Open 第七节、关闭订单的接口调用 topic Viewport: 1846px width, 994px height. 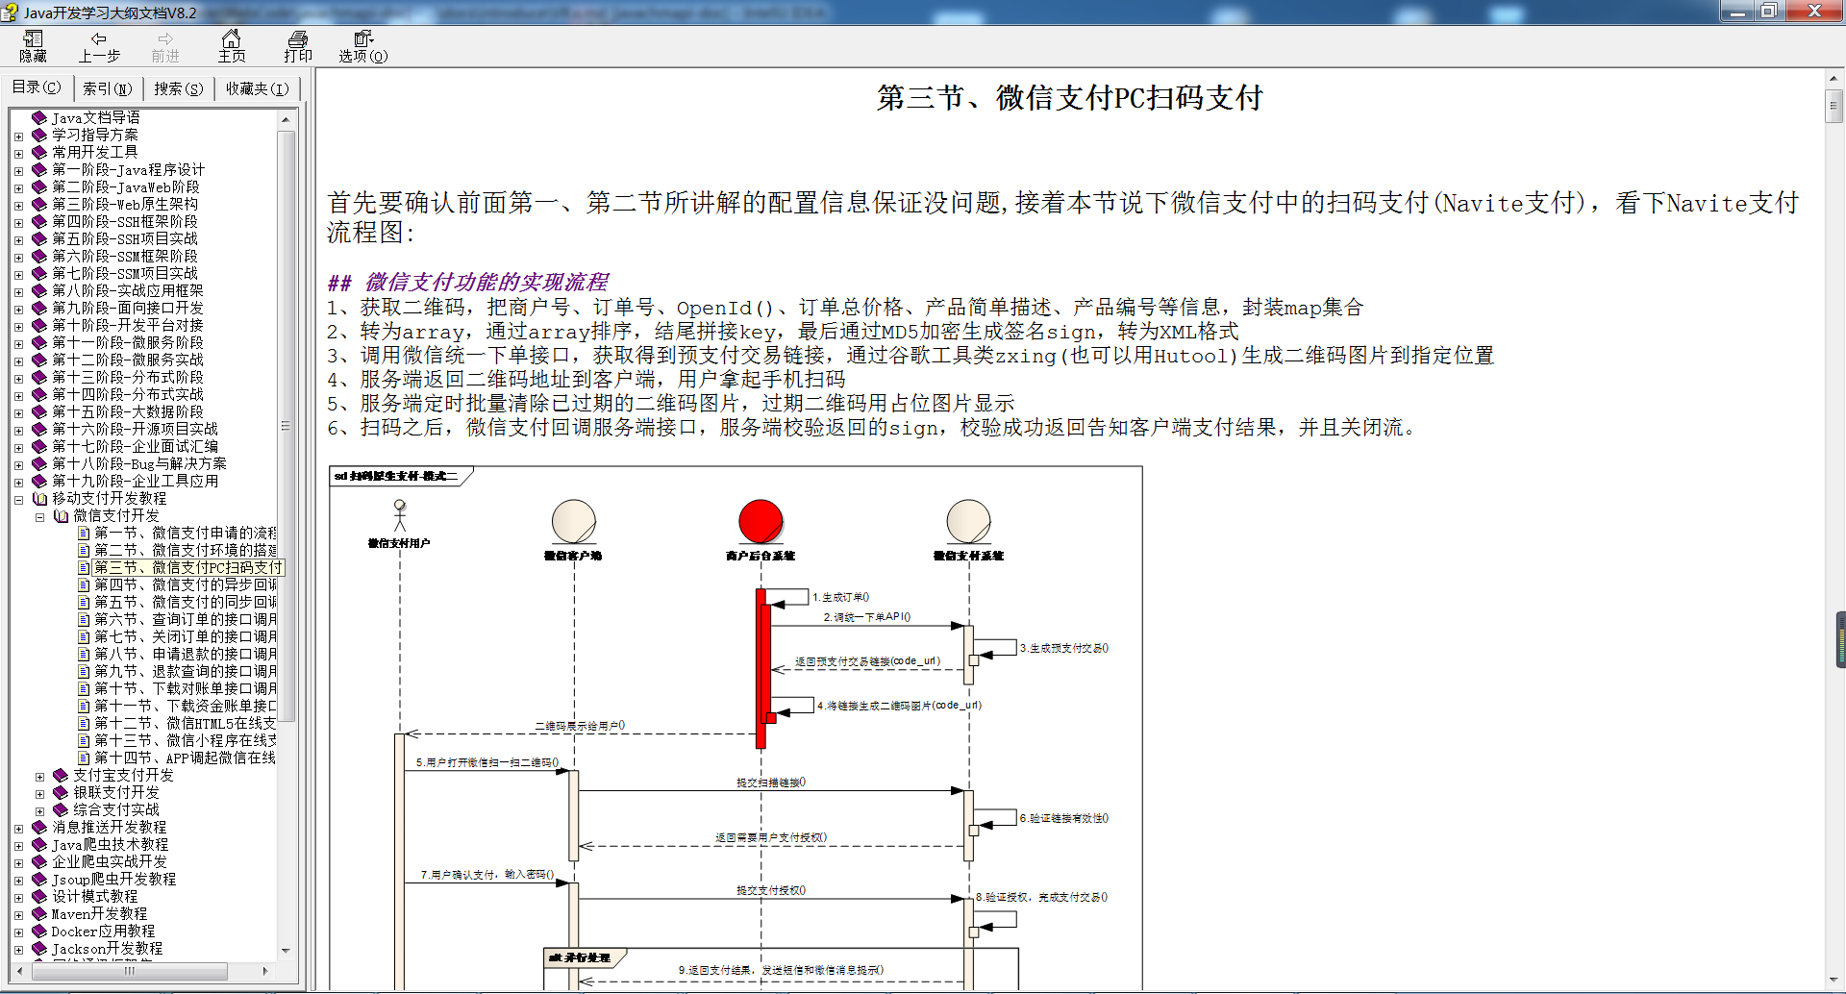tap(186, 637)
